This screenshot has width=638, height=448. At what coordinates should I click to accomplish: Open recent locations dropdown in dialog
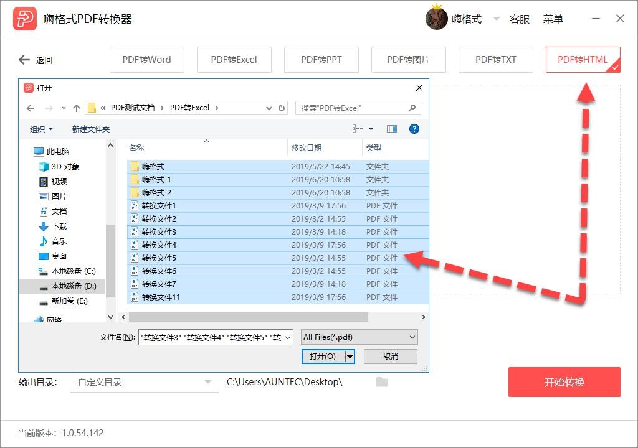(x=64, y=108)
